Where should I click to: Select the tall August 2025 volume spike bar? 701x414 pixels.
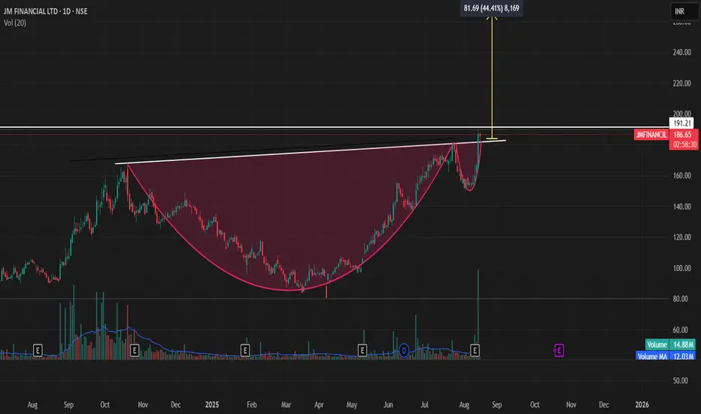(x=478, y=314)
